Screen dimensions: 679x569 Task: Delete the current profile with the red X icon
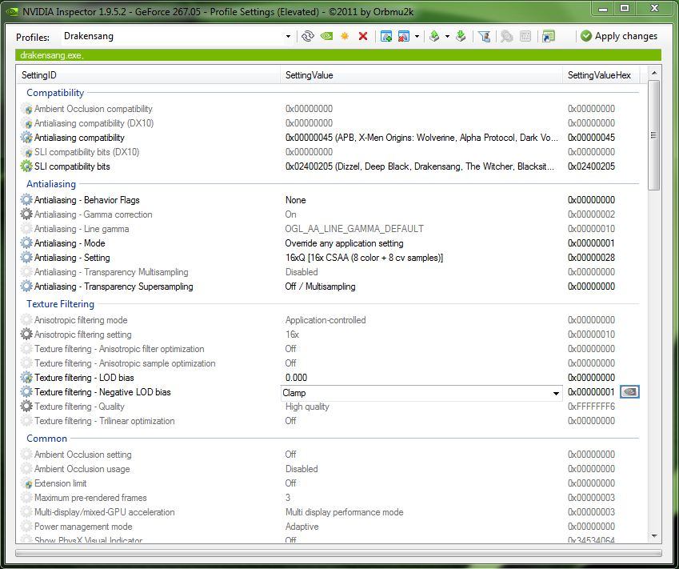point(363,36)
